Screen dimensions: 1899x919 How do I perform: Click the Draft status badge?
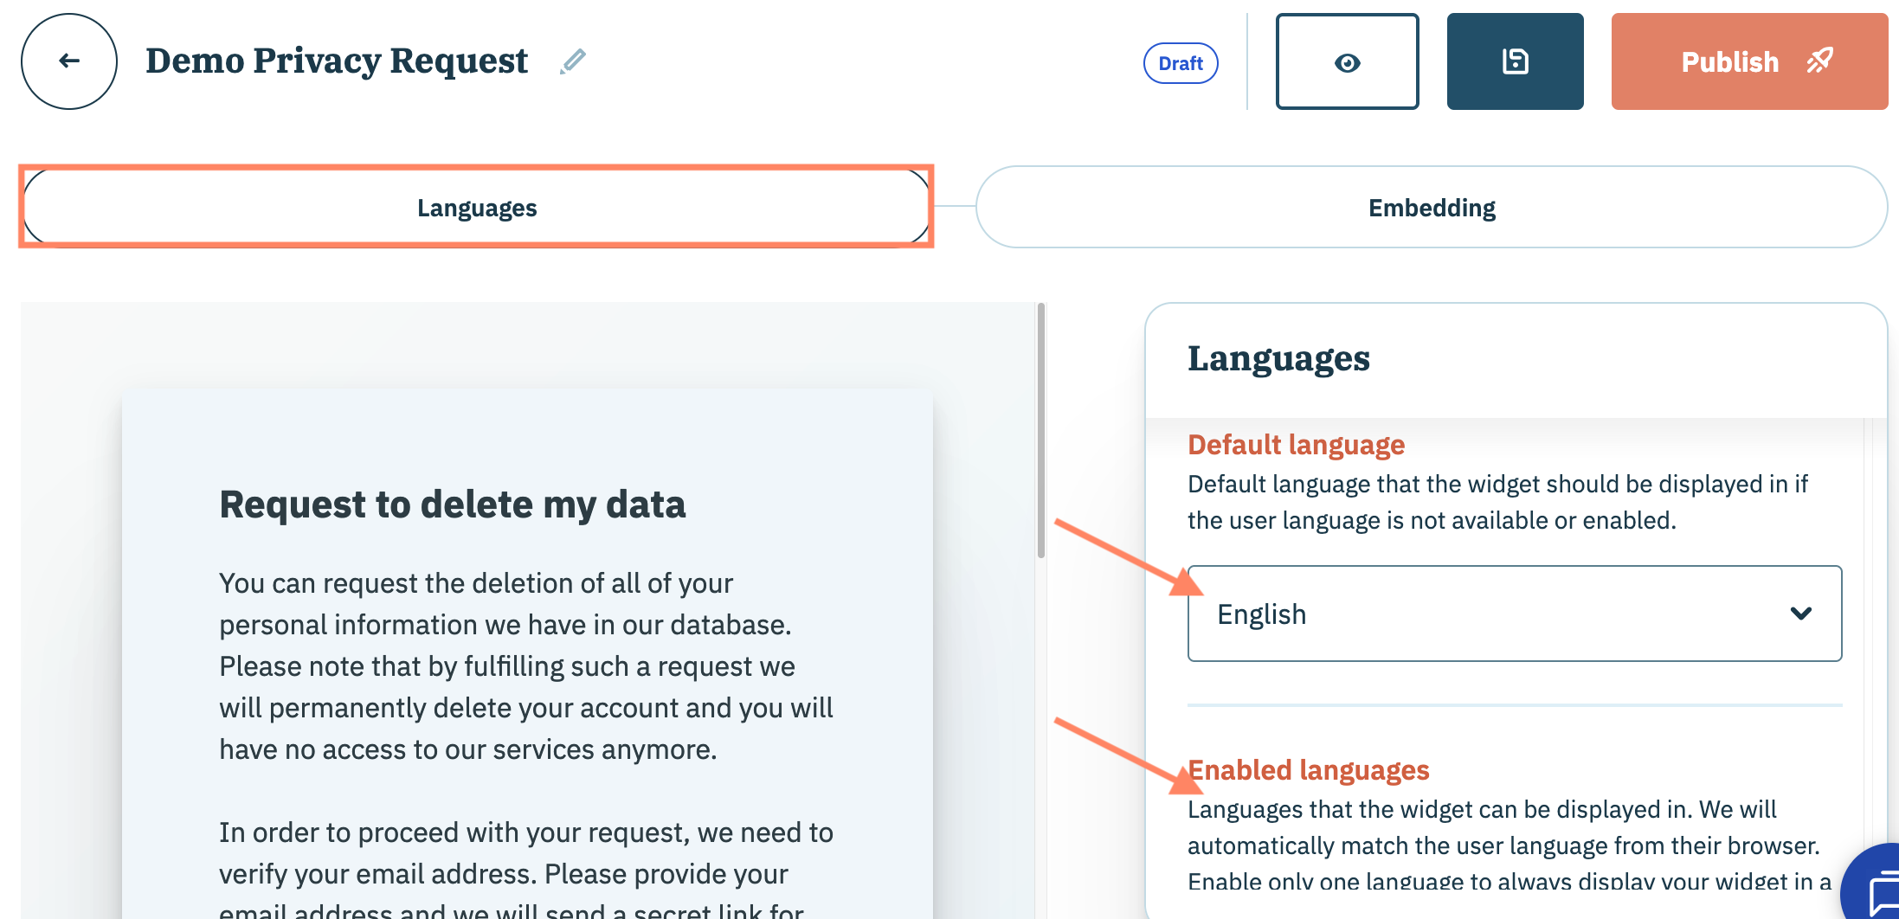tap(1181, 63)
